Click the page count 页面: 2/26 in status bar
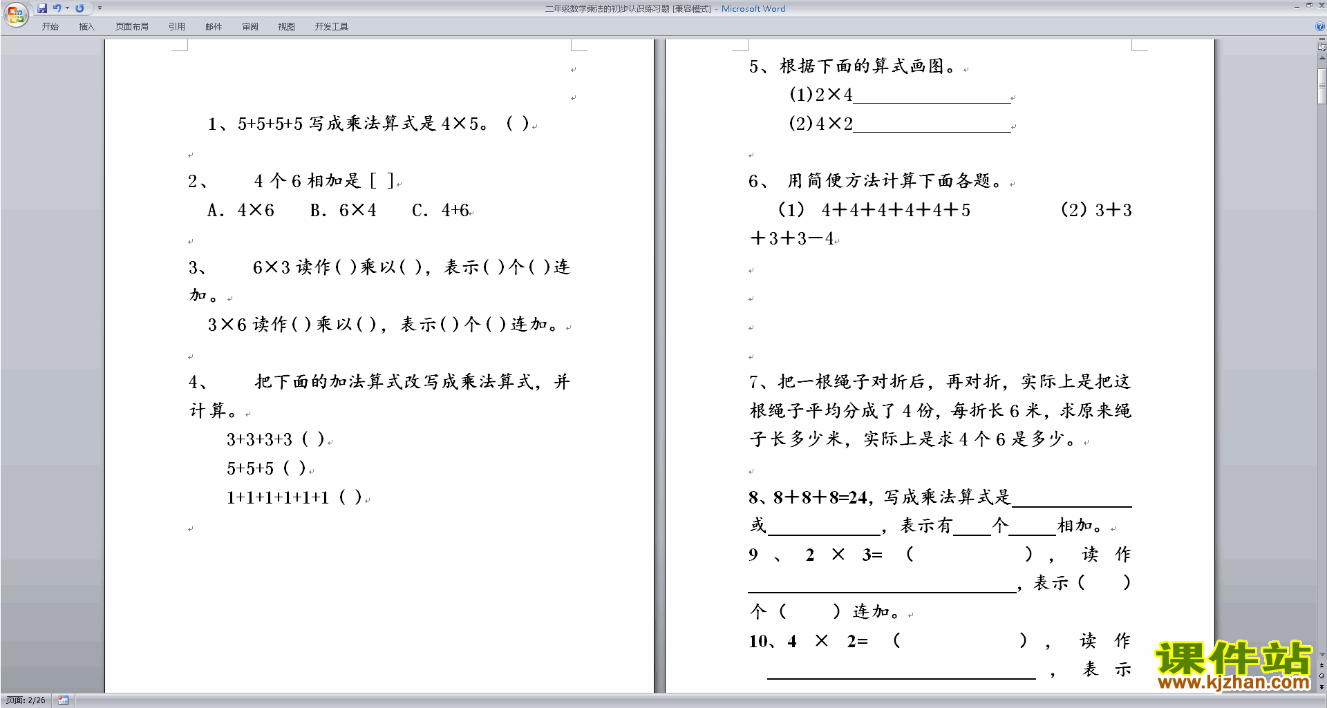Viewport: 1327px width, 708px height. coord(26,700)
